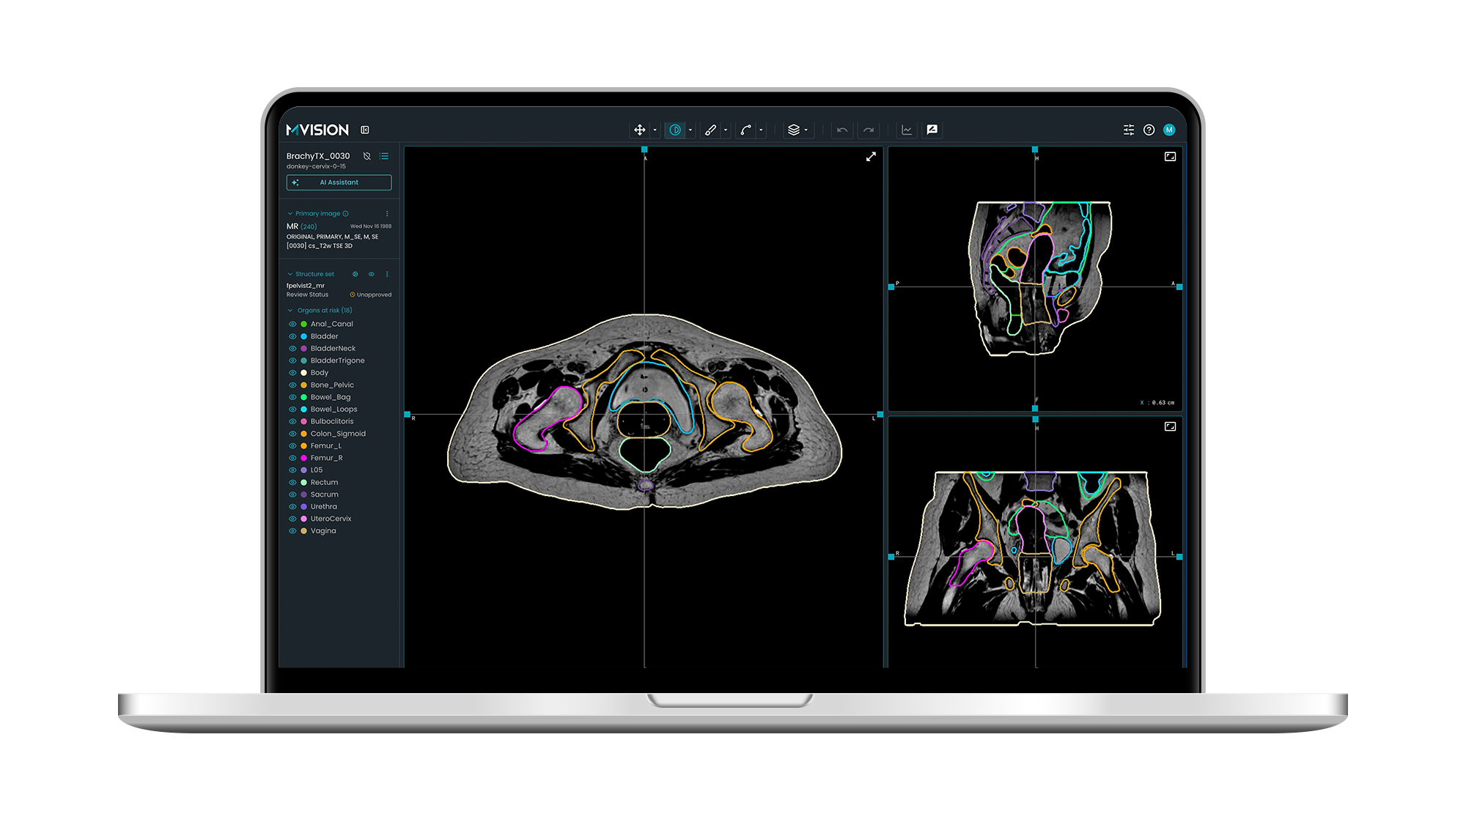Viewport: 1466px width, 822px height.
Task: Click the redo arrow
Action: tap(869, 130)
